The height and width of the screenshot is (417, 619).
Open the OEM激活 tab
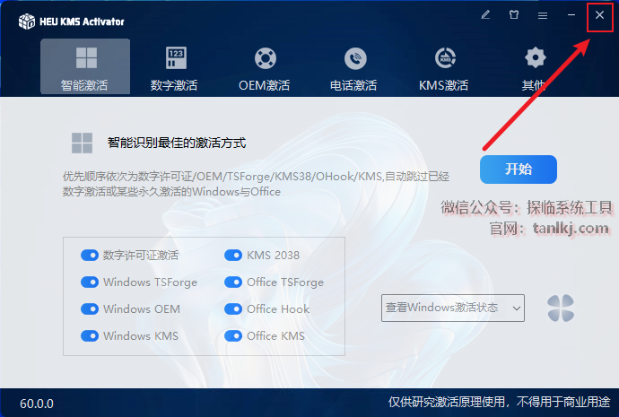click(x=265, y=69)
